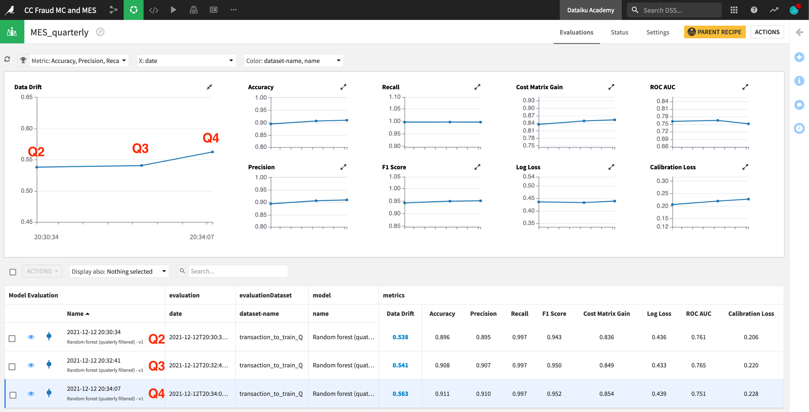Open the Jobs play icon in the toolbar
Screen dimensions: 809x412
[173, 10]
